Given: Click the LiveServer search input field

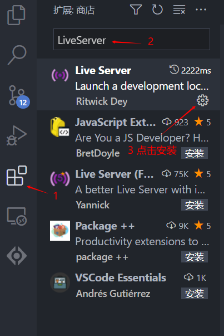Looking at the screenshot, I should [132, 40].
